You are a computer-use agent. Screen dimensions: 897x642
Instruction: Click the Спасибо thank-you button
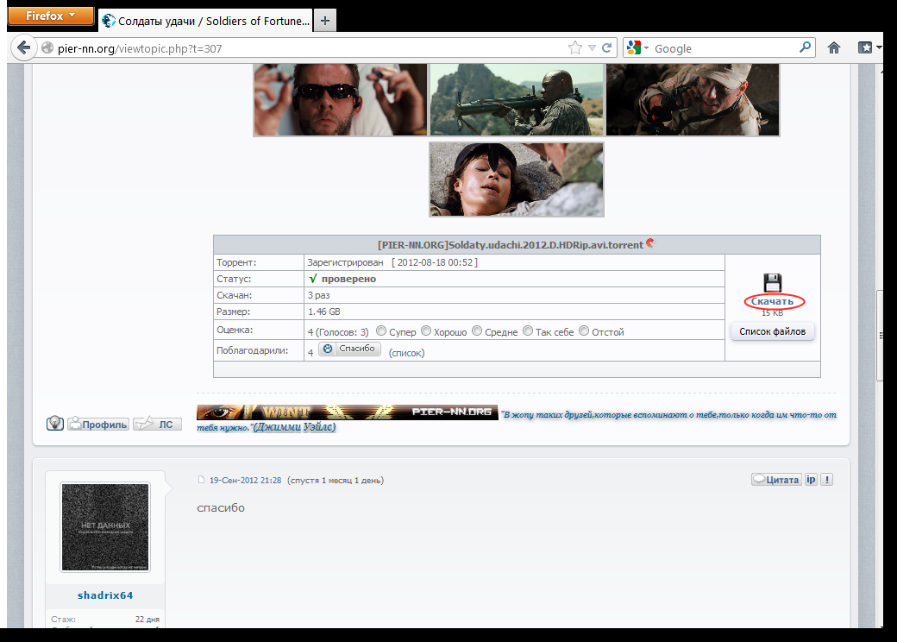tap(349, 349)
